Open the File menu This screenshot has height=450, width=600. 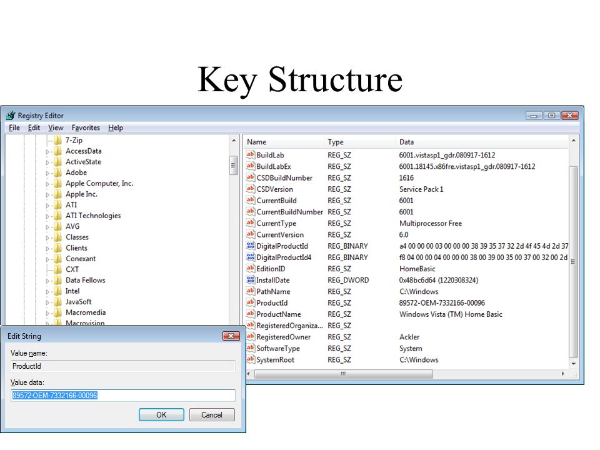pyautogui.click(x=14, y=127)
